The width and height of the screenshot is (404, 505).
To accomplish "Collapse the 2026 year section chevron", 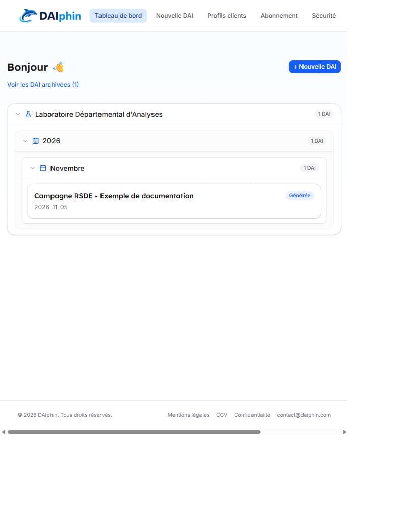I will coord(25,141).
